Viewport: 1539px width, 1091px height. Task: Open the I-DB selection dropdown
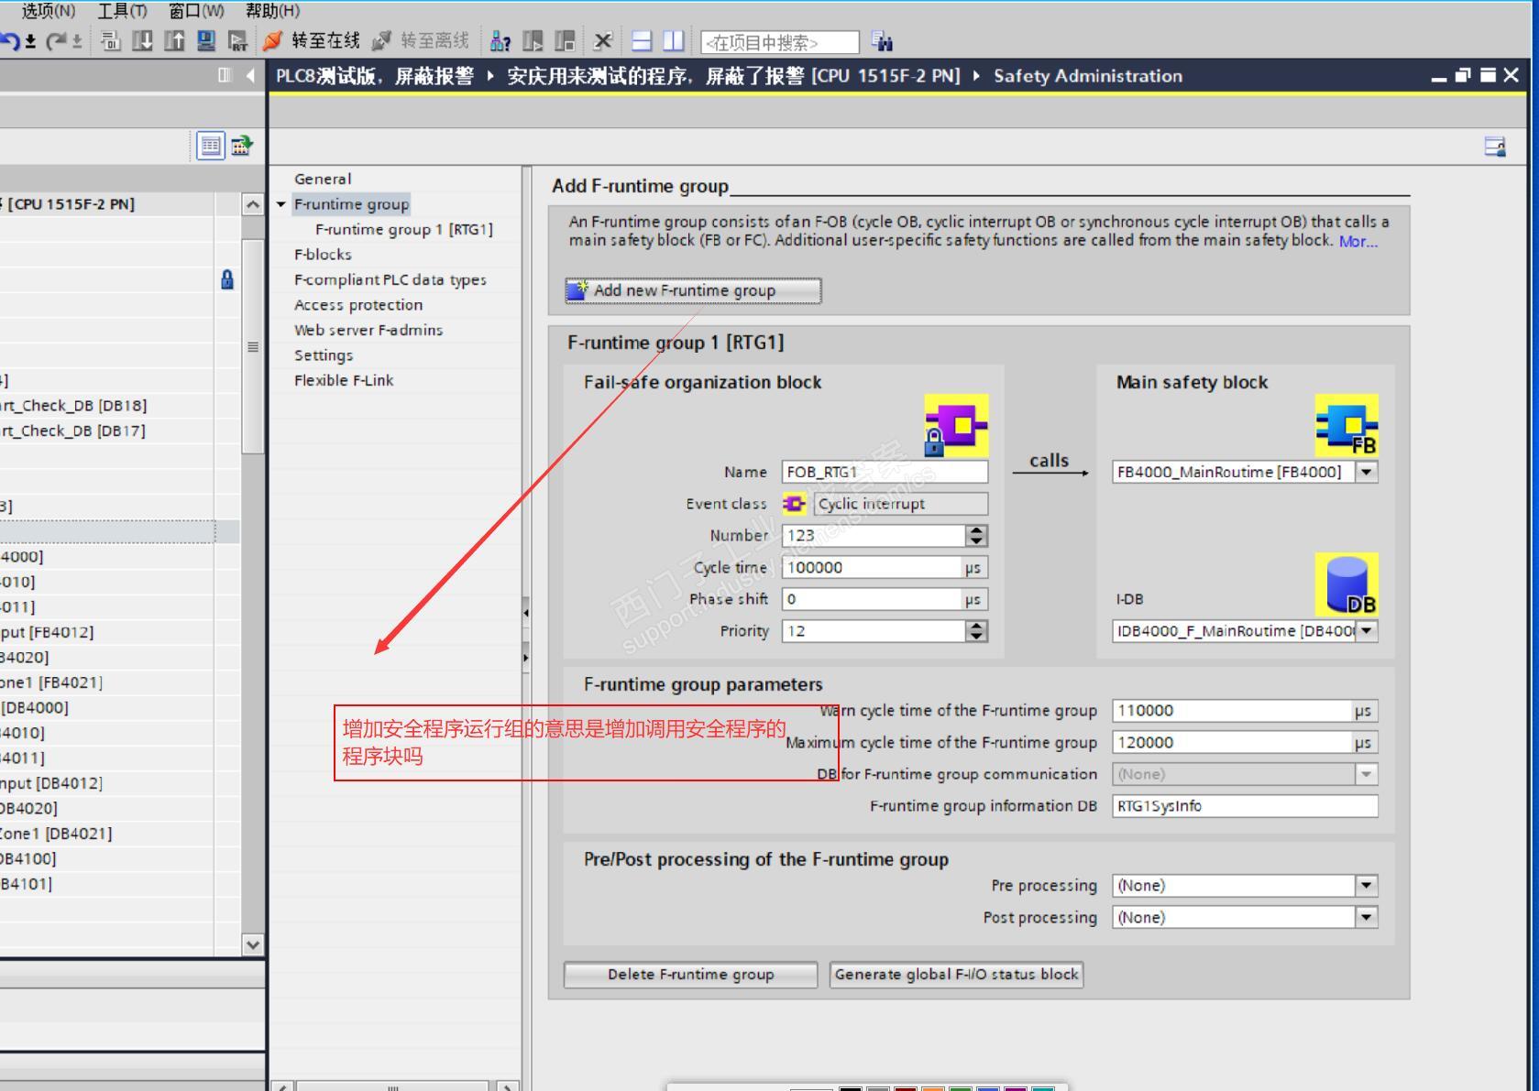click(1367, 631)
